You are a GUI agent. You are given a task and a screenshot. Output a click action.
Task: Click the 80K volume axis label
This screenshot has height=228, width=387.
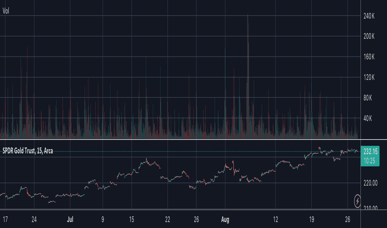(x=368, y=98)
